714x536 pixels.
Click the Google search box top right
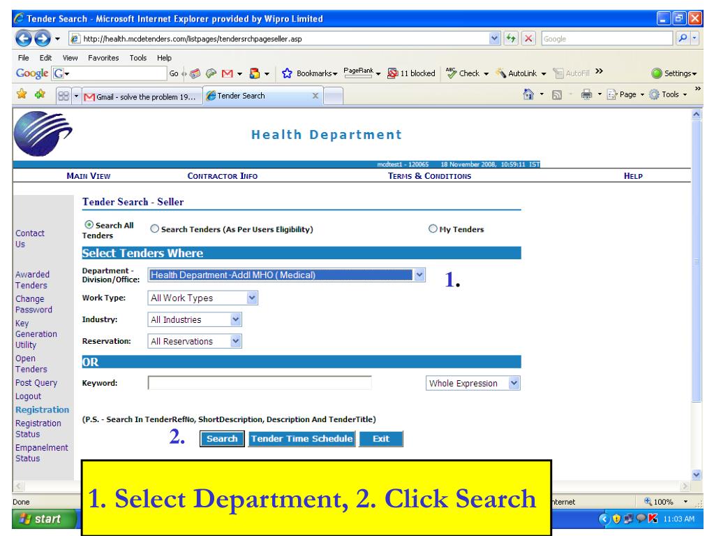click(x=607, y=38)
